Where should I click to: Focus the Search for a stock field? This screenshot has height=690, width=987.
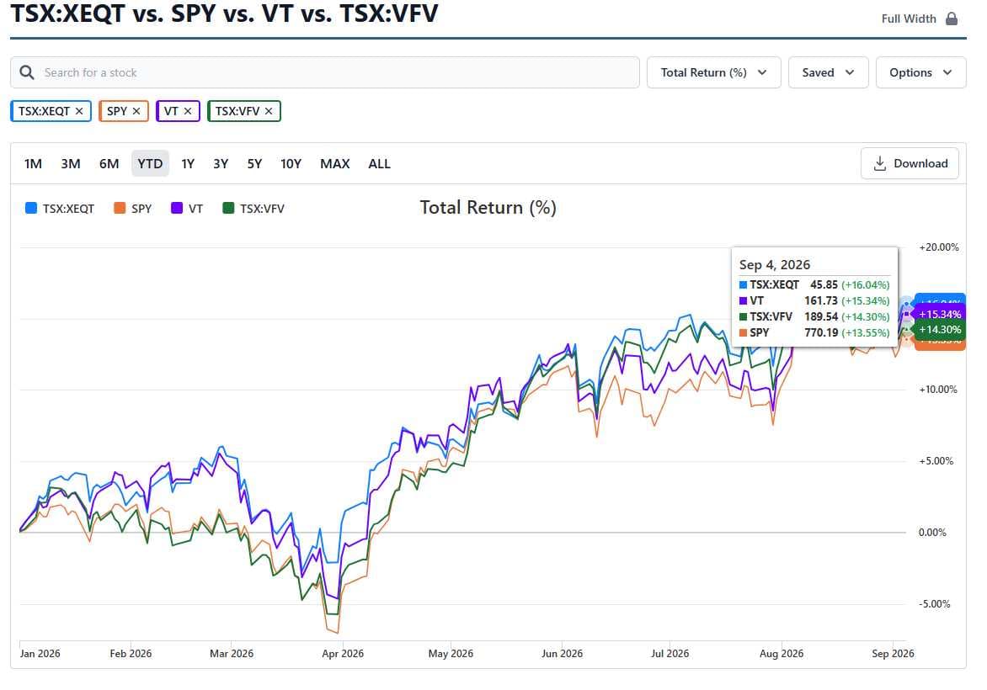(325, 72)
